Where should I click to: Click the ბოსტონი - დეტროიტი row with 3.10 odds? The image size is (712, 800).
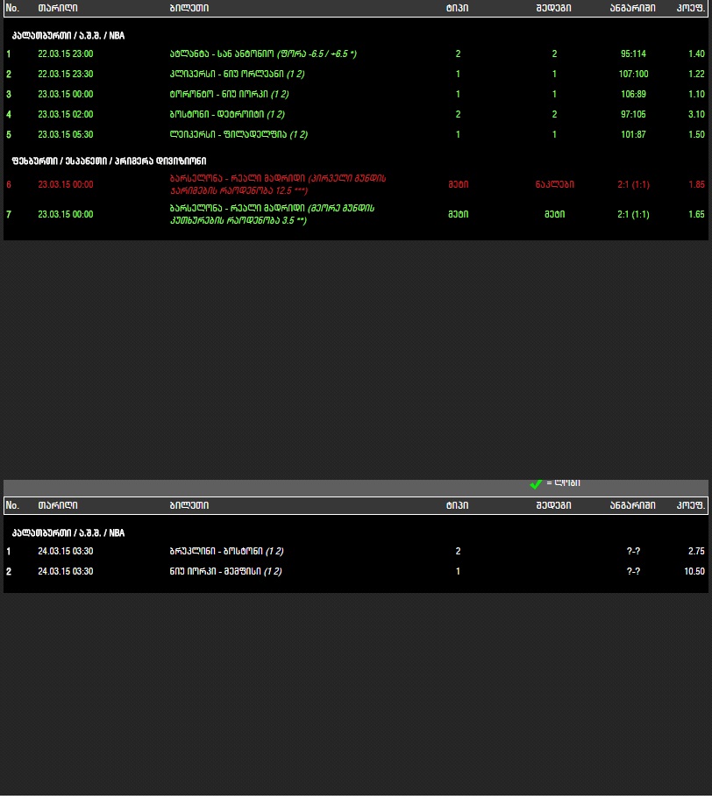pyautogui.click(x=355, y=114)
